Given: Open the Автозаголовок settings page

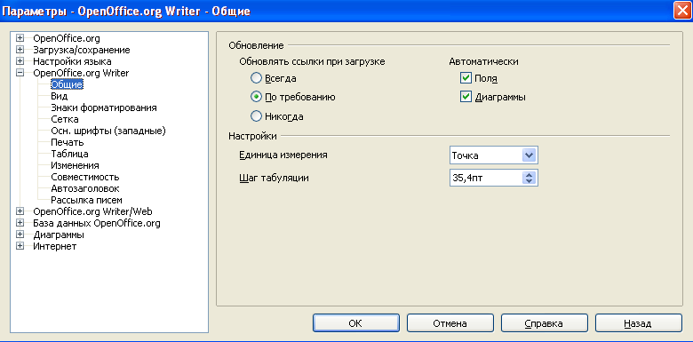Looking at the screenshot, I should [x=85, y=188].
